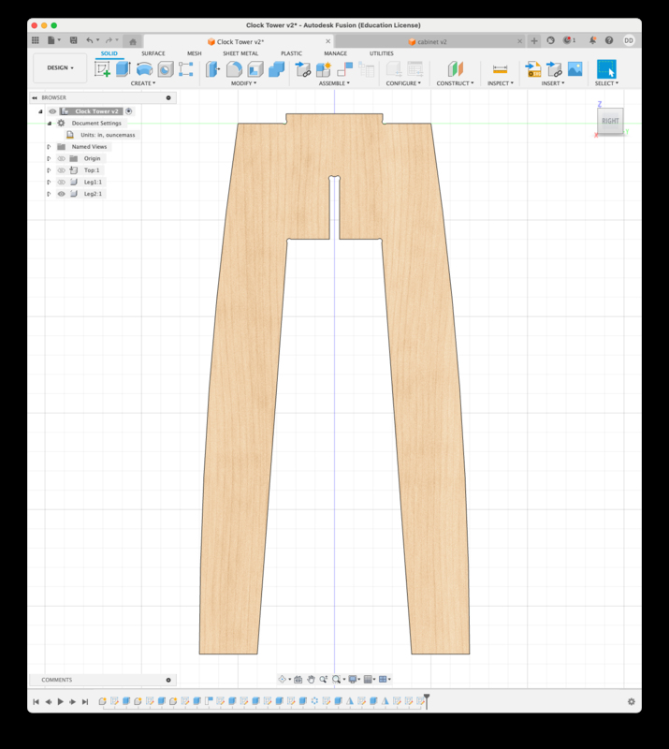The image size is (669, 749).
Task: Select the Pan hand tool
Action: 311,680
